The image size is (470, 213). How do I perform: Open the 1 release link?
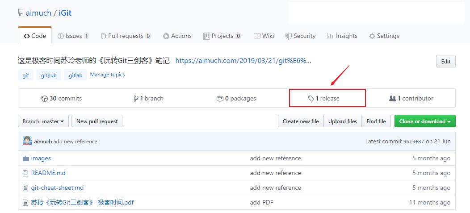point(324,99)
